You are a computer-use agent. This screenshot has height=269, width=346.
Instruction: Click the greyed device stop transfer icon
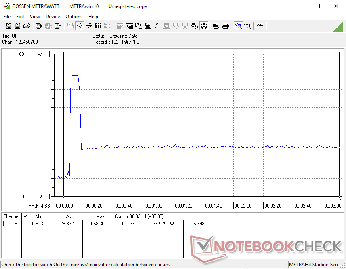[x=48, y=26]
